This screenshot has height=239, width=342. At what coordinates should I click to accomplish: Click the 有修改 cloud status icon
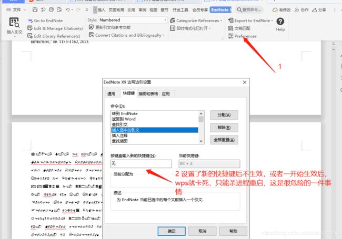tap(281, 10)
